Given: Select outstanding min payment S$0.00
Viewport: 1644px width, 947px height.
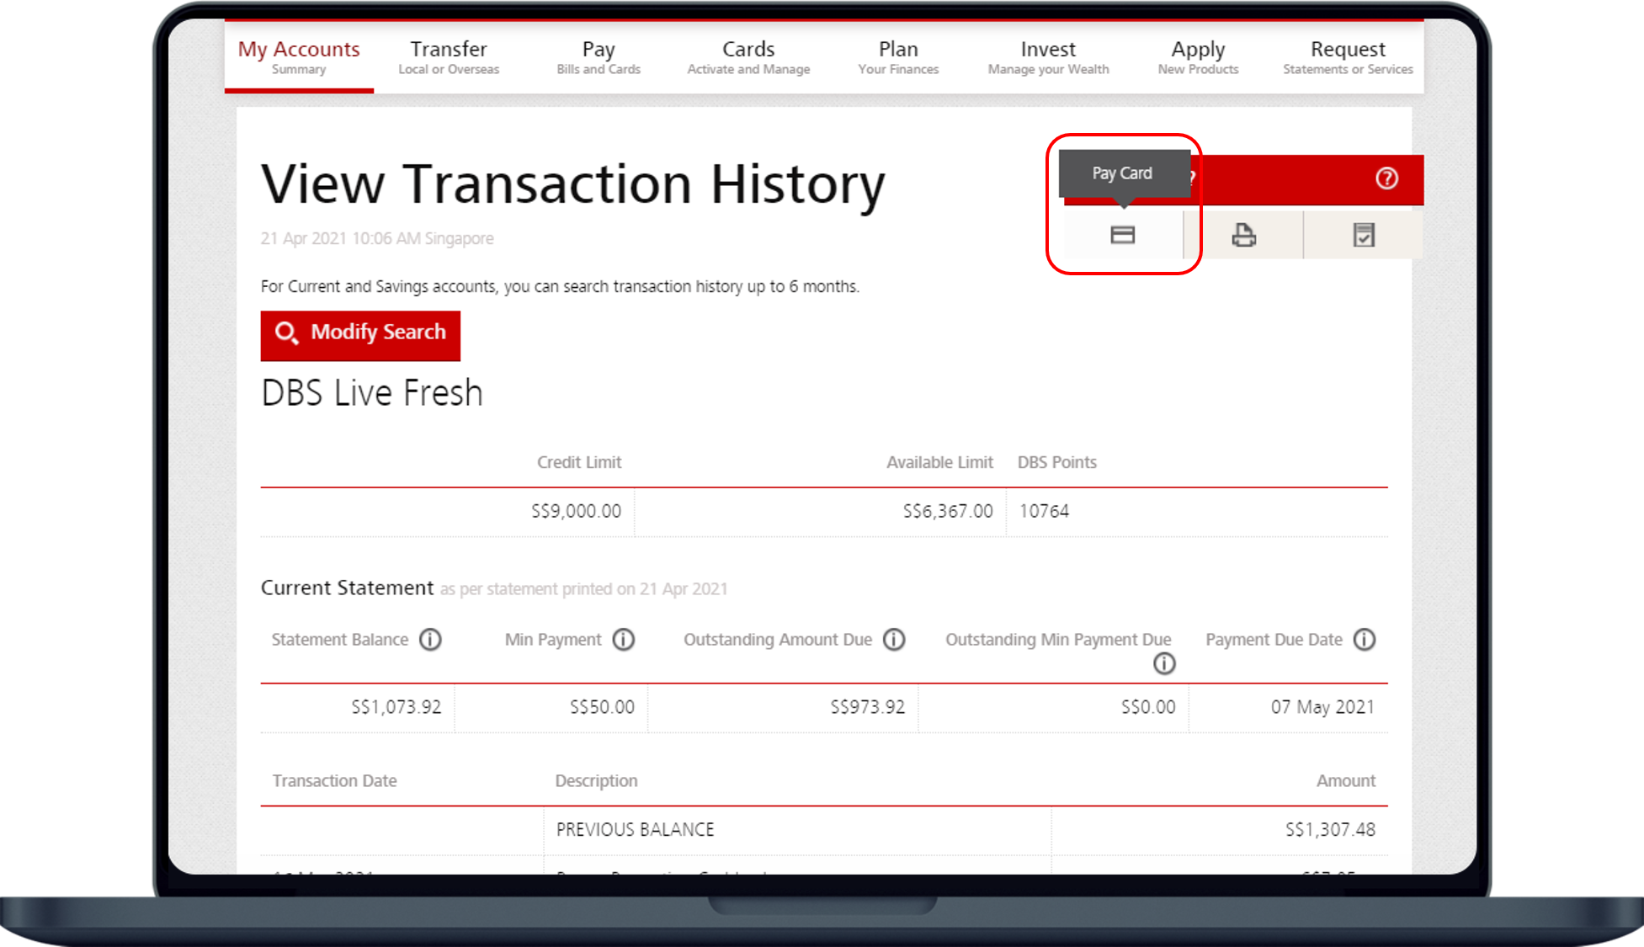Looking at the screenshot, I should point(1148,707).
